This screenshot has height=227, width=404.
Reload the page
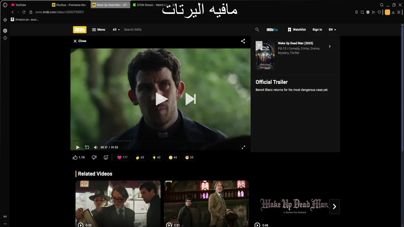[24, 12]
